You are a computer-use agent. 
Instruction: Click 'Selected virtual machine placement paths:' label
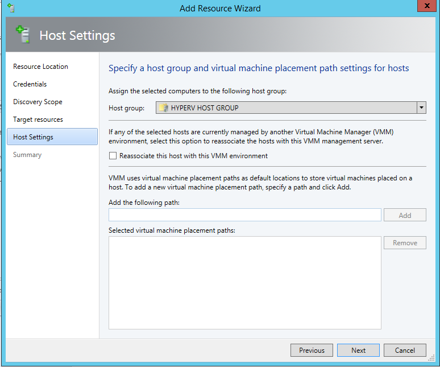click(172, 230)
